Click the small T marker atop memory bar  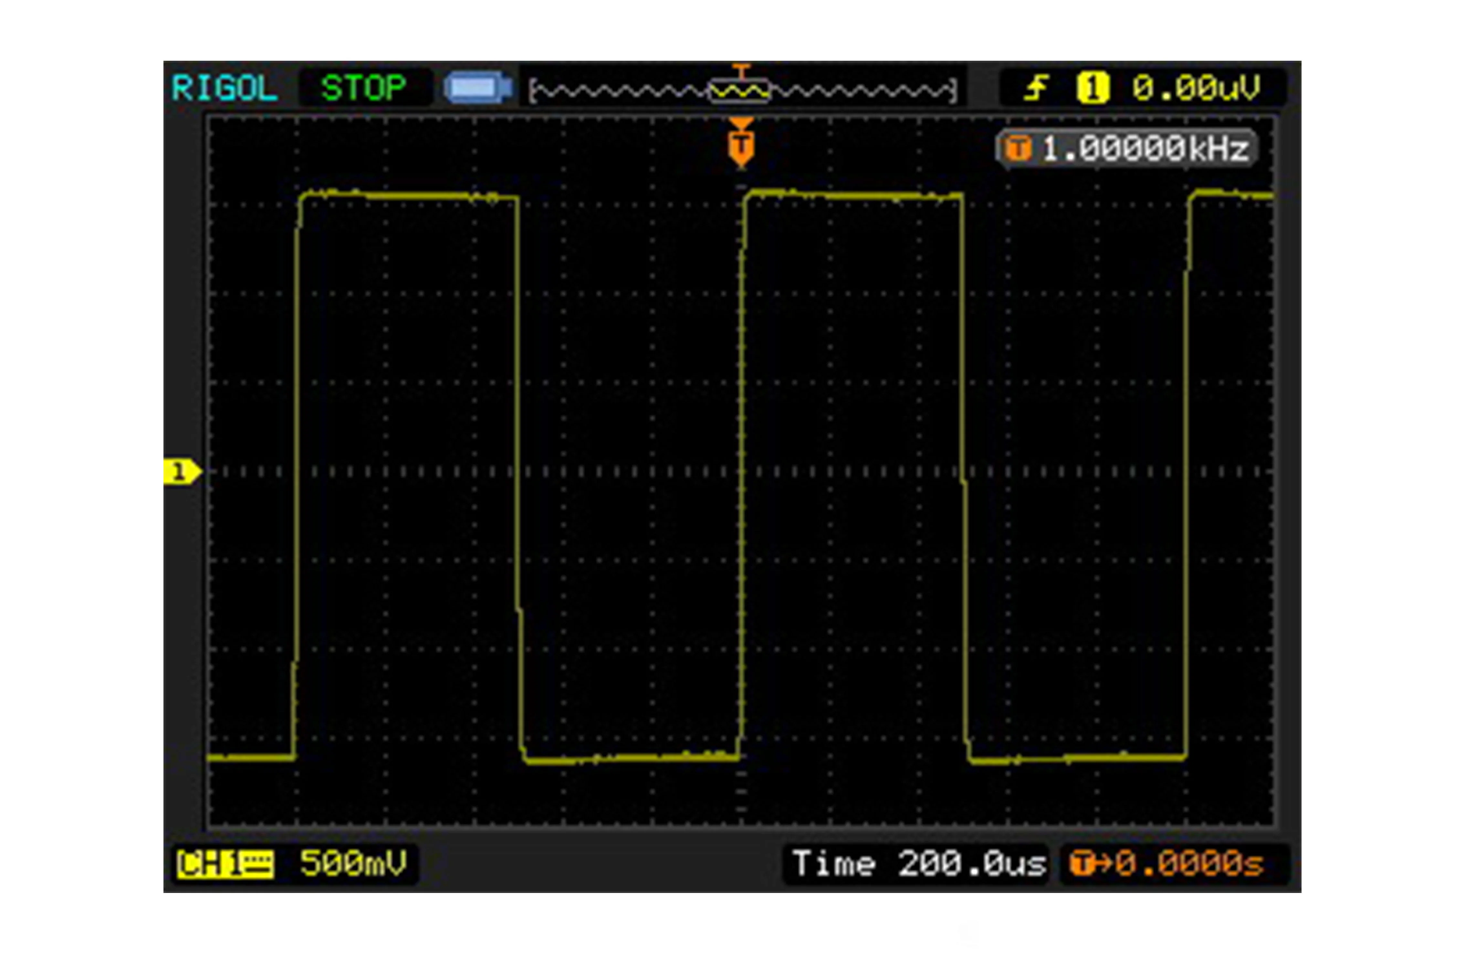[741, 69]
